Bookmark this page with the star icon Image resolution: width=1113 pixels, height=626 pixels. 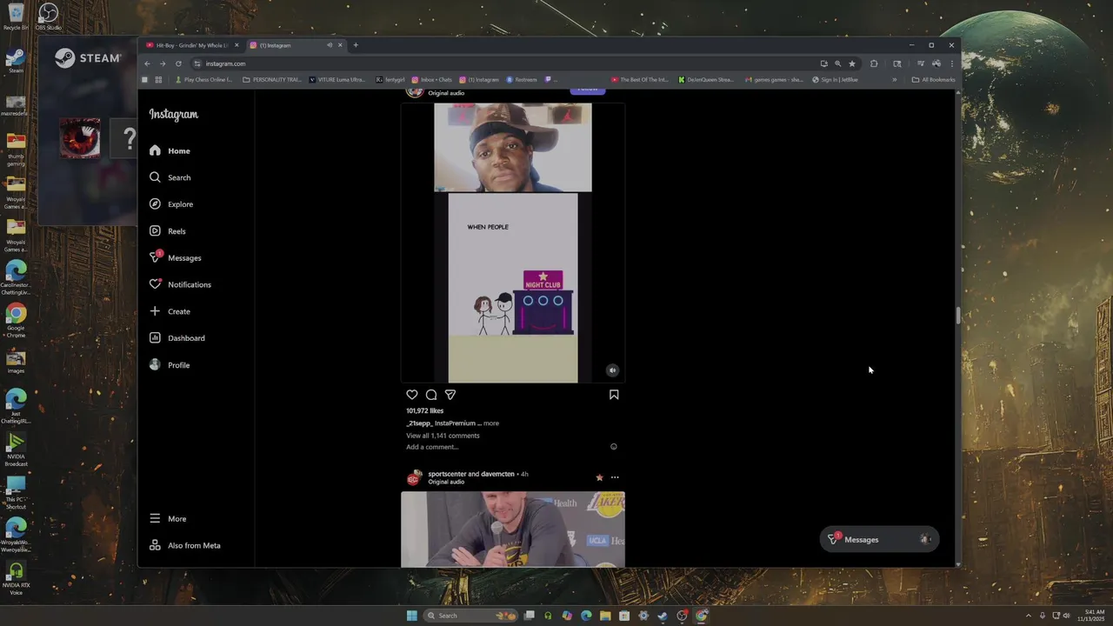(852, 63)
